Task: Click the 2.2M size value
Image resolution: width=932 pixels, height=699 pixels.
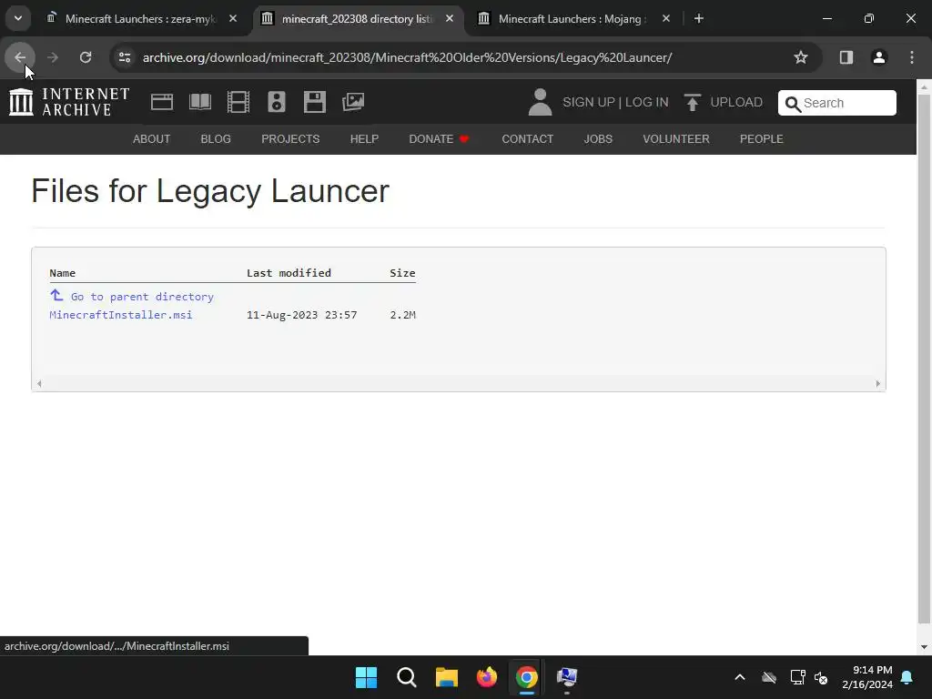Action: coord(402,315)
